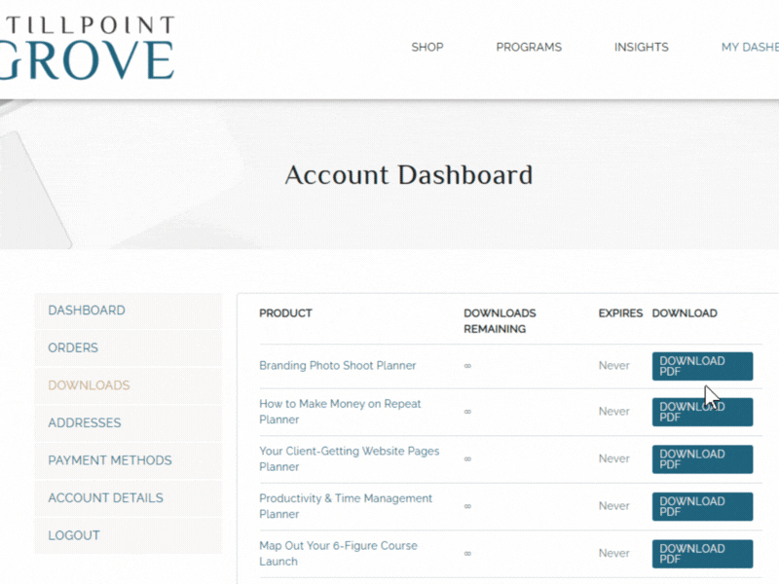This screenshot has width=779, height=584.
Task: Open the Orders section
Action: [72, 347]
